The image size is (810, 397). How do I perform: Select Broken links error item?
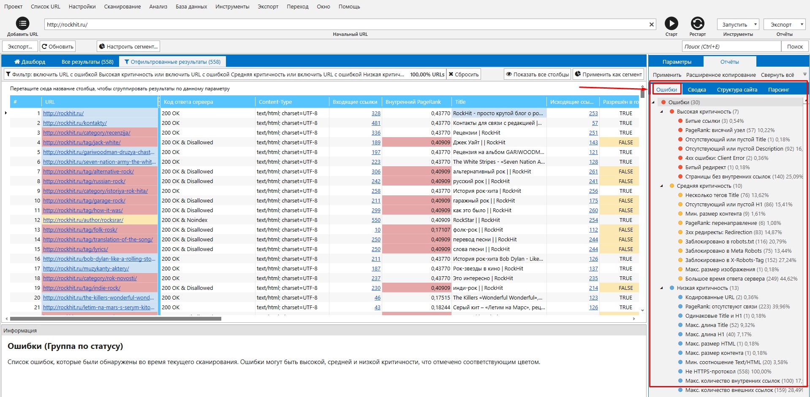[x=702, y=121]
